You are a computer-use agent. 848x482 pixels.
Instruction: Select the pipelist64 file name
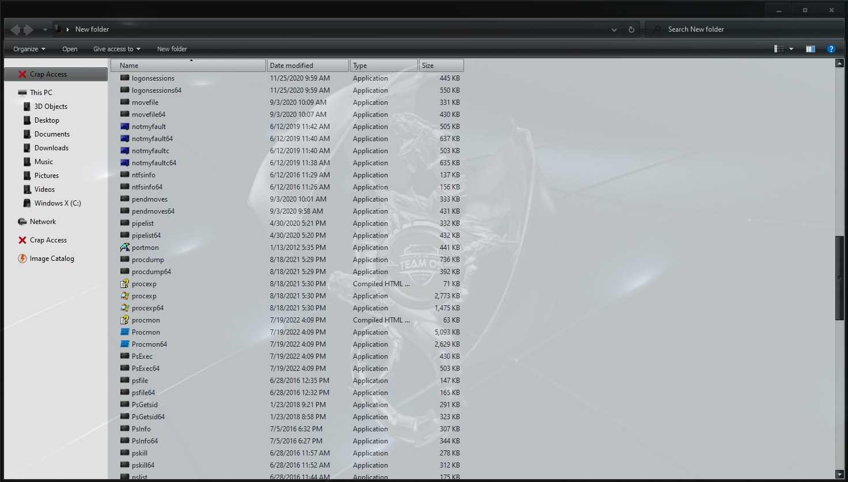pyautogui.click(x=146, y=236)
